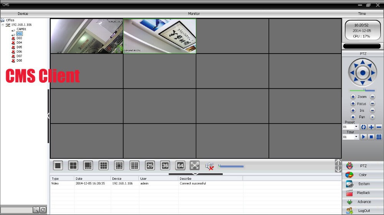Open the Tour number dropdown
The width and height of the screenshot is (384, 215).
(x=356, y=137)
